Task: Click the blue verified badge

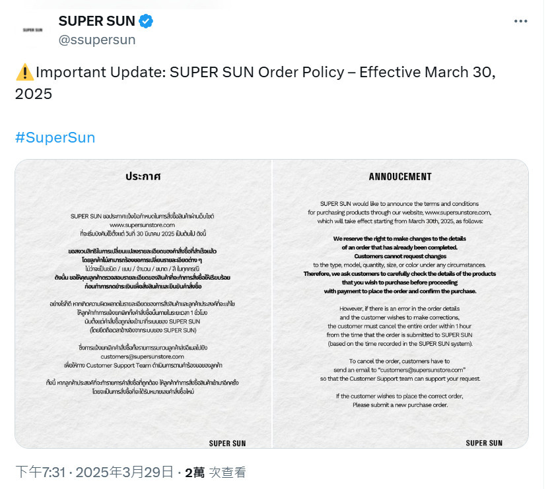Action: pyautogui.click(x=146, y=21)
